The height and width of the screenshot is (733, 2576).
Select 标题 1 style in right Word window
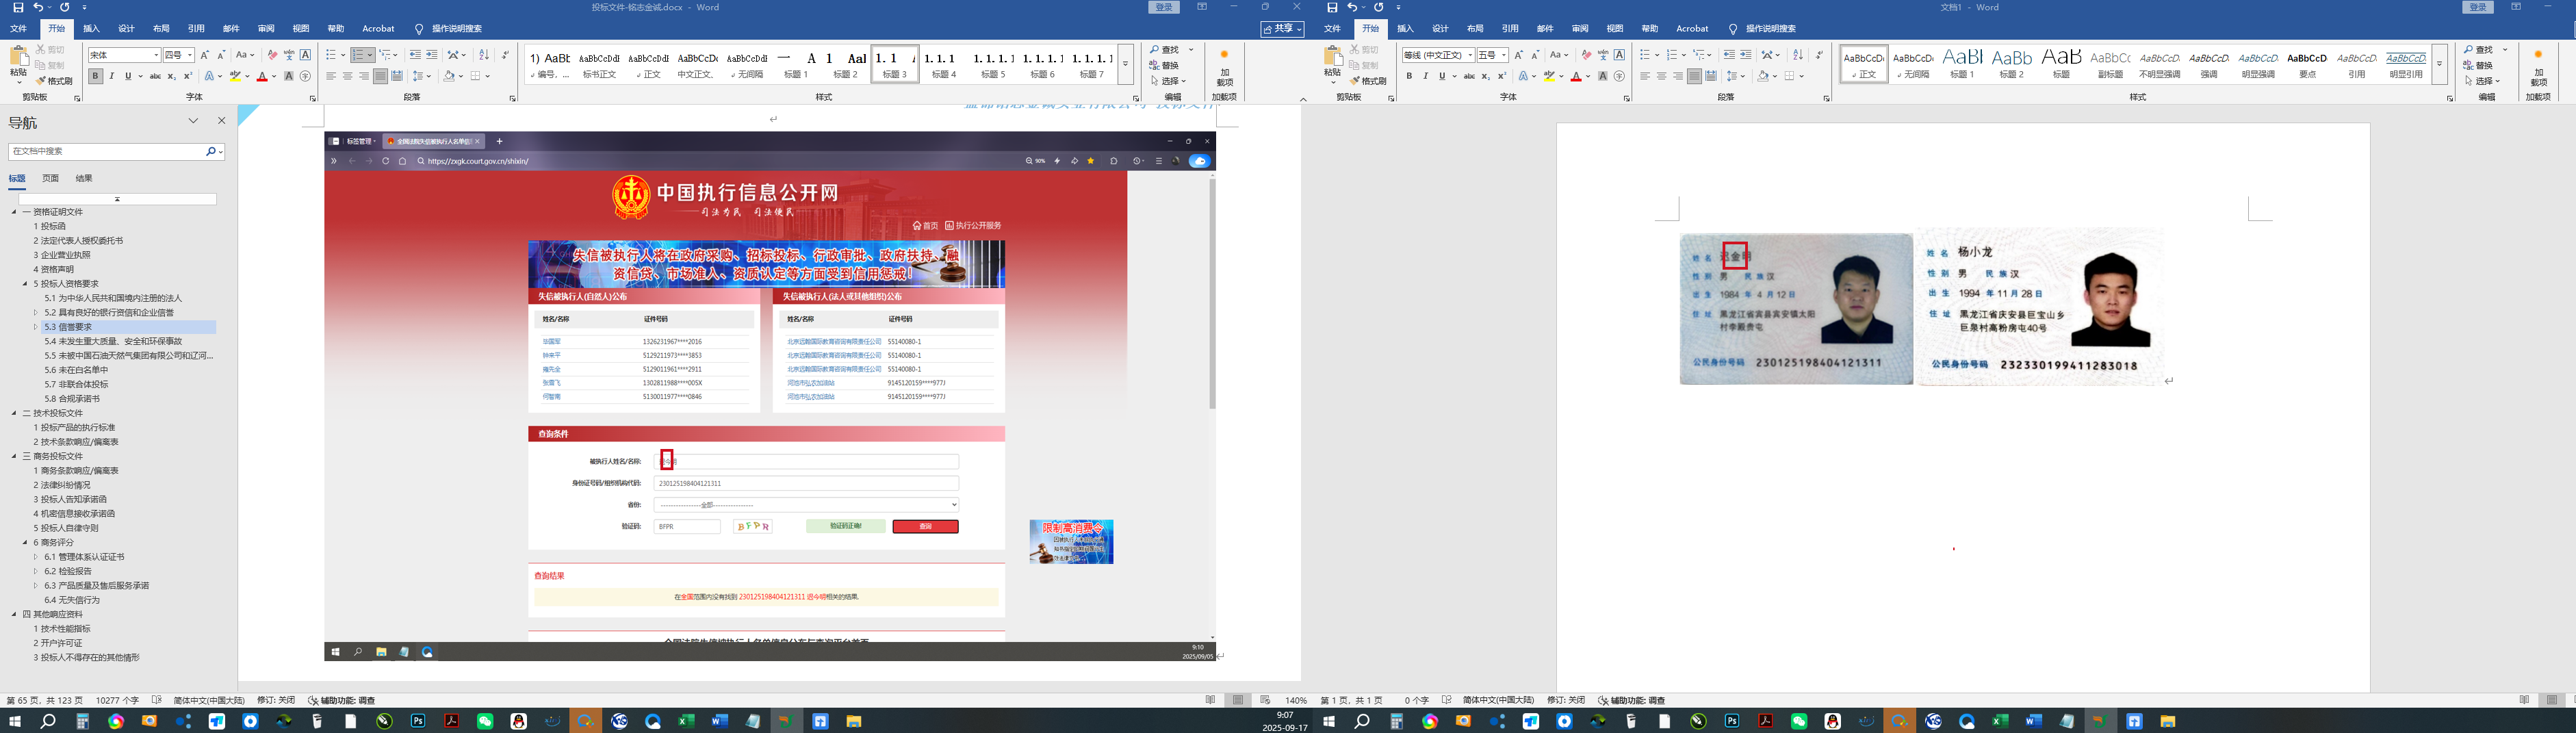coord(1963,64)
